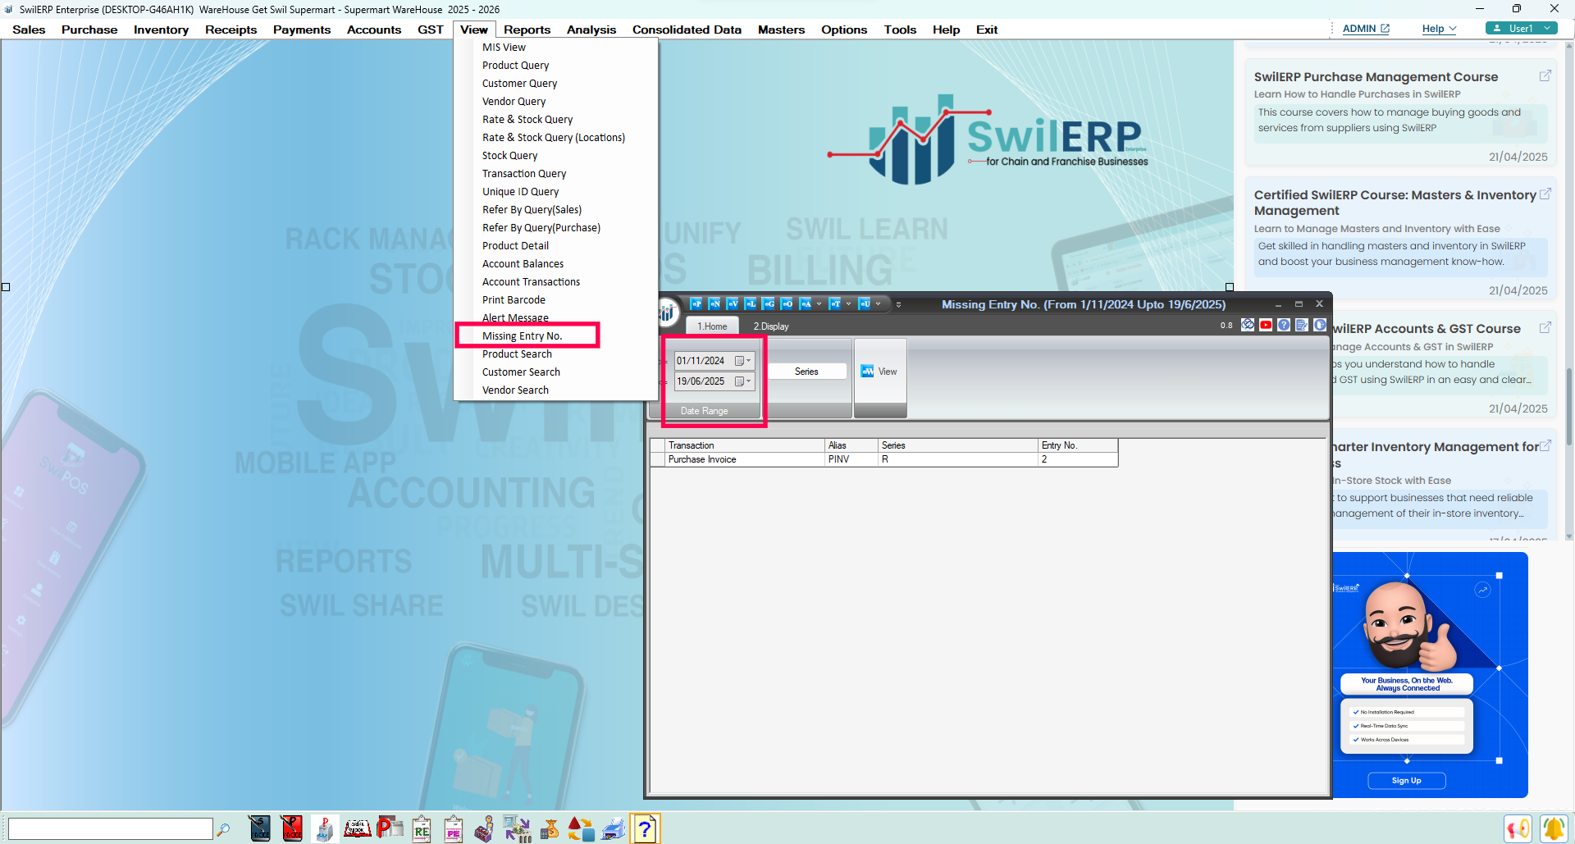Click the 'L' quick access icon
This screenshot has width=1575, height=844.
751,304
